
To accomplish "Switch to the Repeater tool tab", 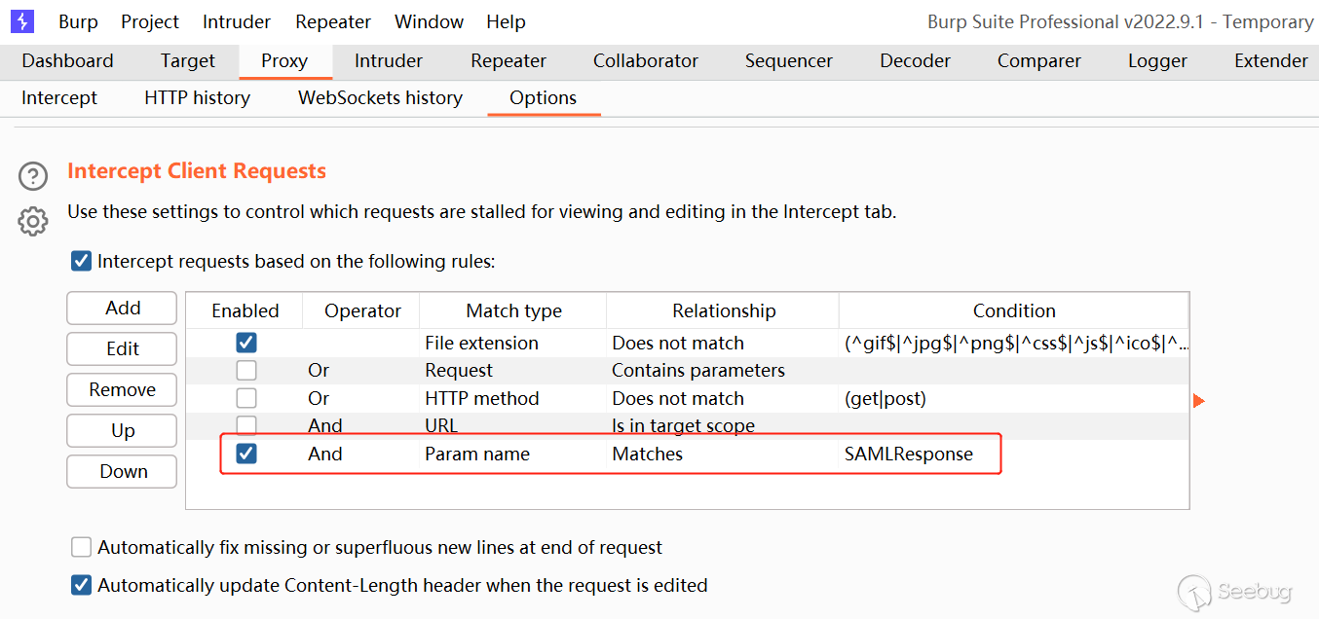I will tap(509, 60).
